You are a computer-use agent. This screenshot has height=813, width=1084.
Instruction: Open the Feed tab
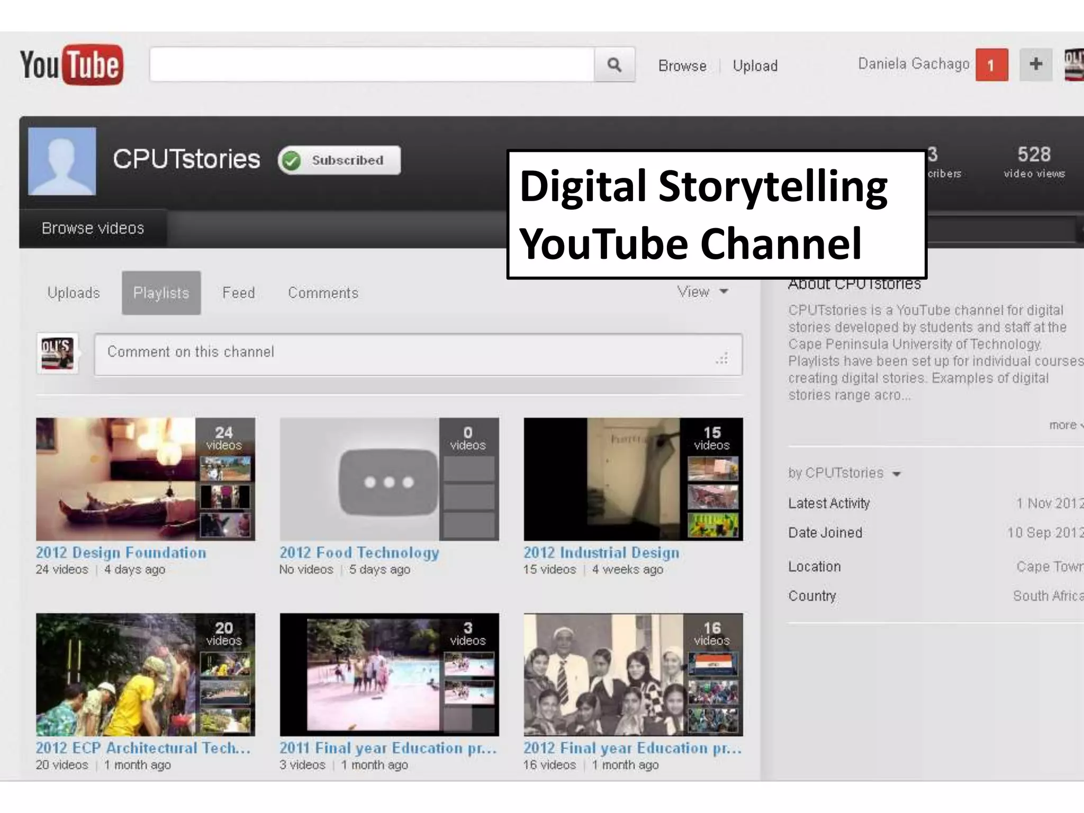(x=238, y=293)
